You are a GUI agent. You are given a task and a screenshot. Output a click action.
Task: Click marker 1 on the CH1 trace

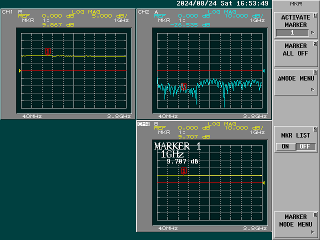click(x=47, y=51)
